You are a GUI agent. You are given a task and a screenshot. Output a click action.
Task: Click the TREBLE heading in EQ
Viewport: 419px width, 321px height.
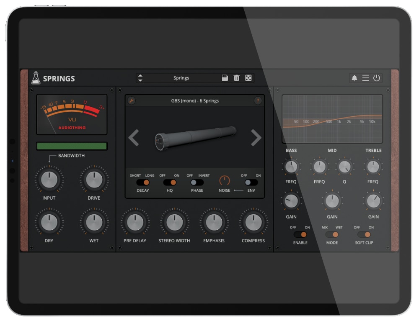point(373,151)
